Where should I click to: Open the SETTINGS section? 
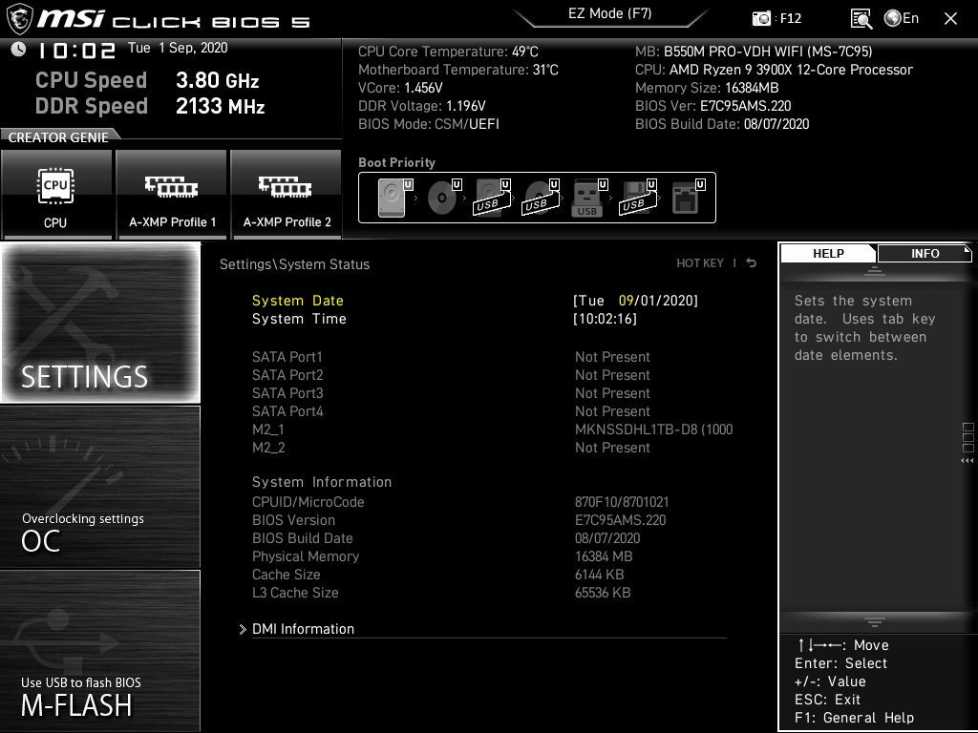100,323
